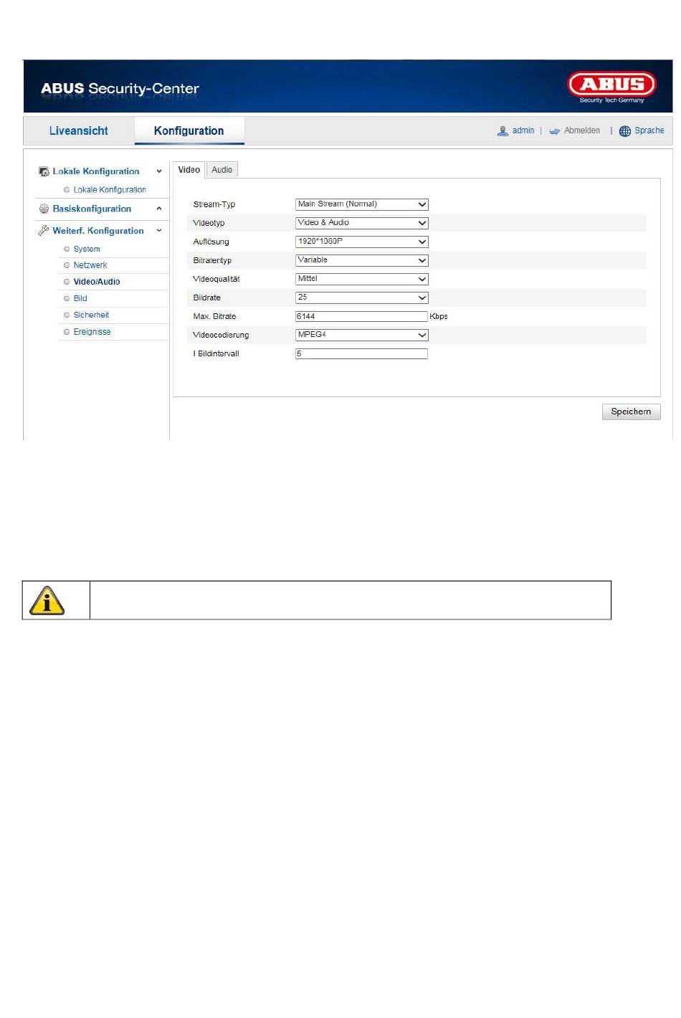Open the Videocodierung dropdown
Screen dimensions: 681x1018
[361, 335]
